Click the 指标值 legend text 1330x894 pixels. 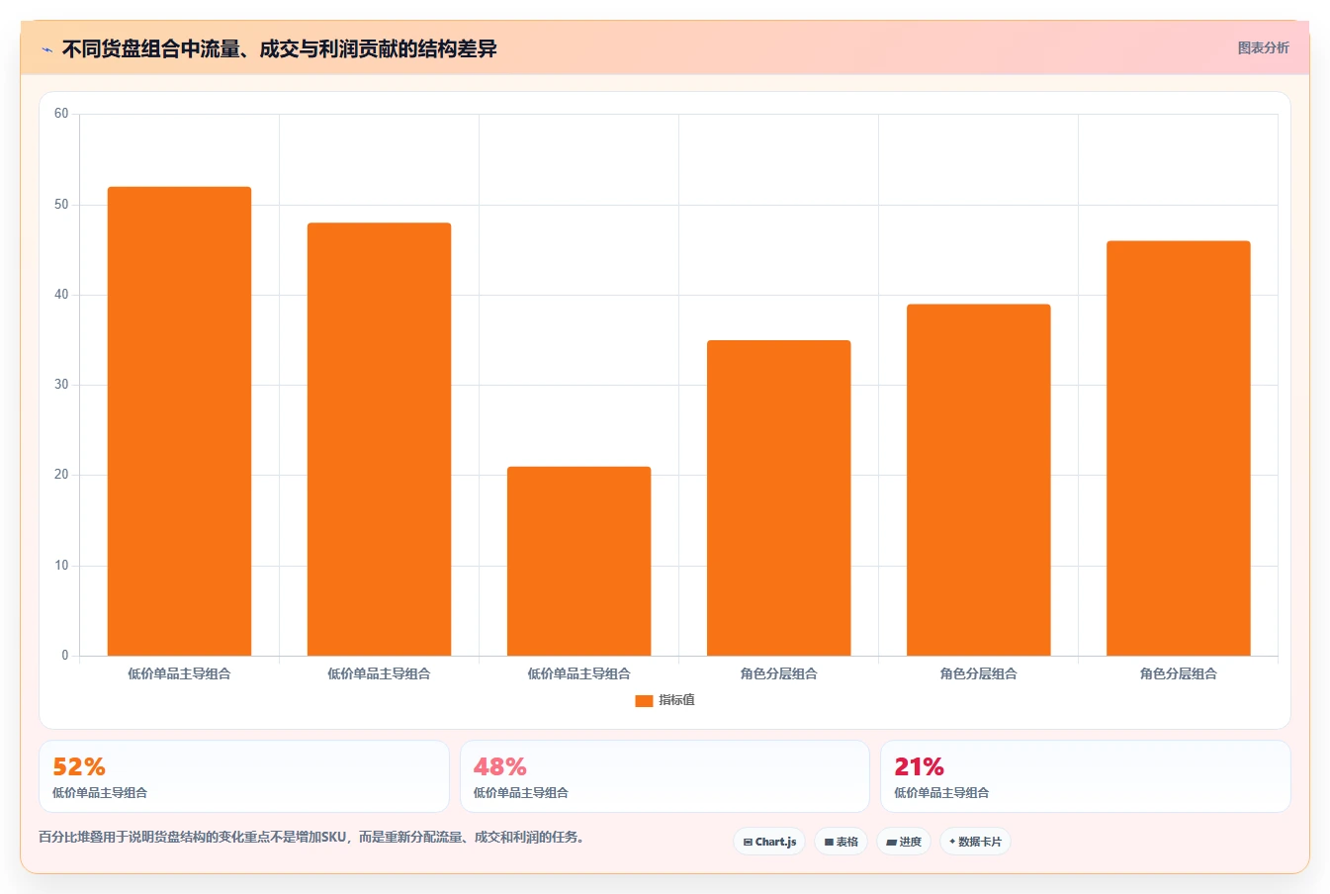point(677,700)
